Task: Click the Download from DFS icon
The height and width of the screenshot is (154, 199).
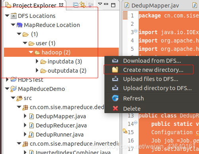Action: pyautogui.click(x=115, y=60)
